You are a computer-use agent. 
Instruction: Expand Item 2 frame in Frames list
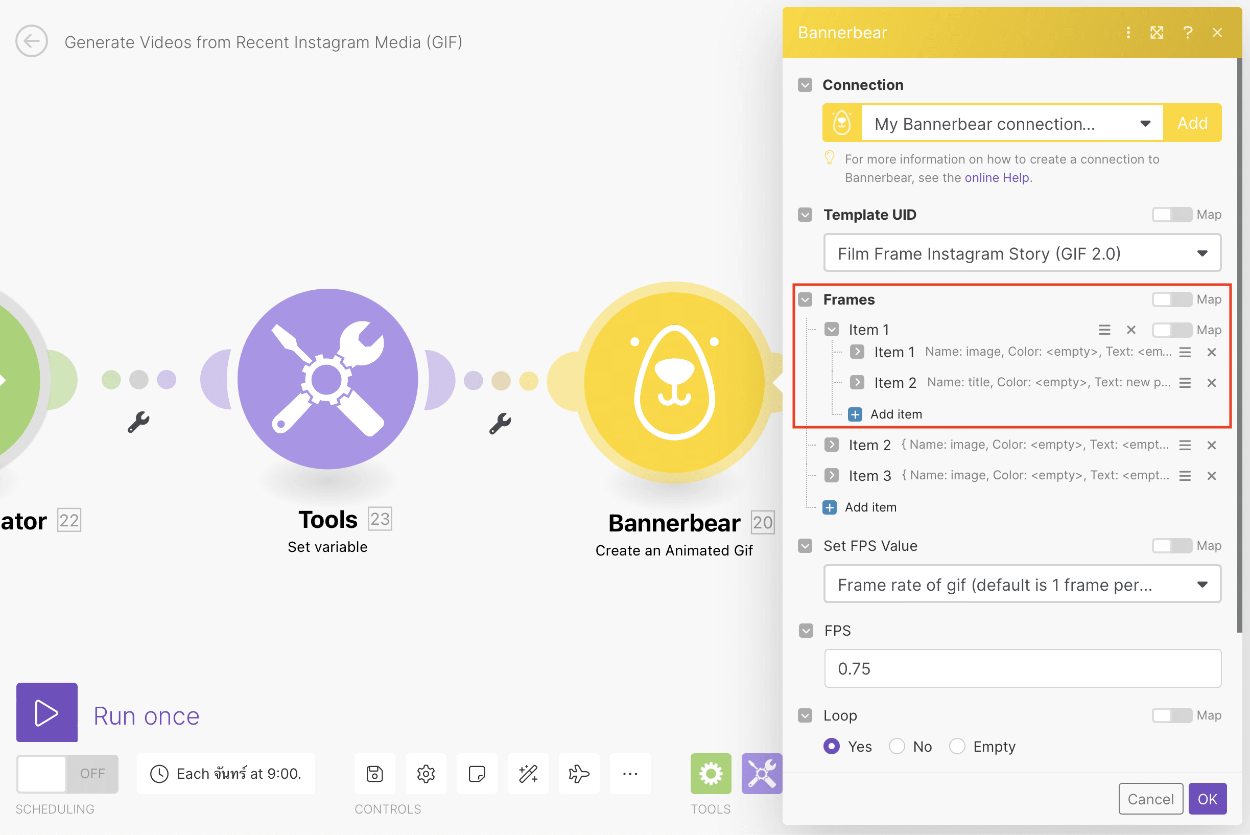(x=832, y=446)
